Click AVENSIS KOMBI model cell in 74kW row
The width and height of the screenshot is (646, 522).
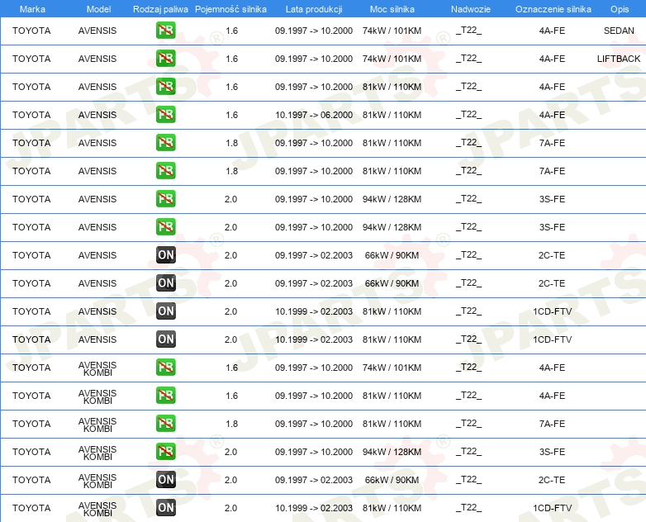point(97,368)
